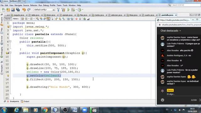Click Next Bookmark icon
Screen dimensions: 201x113
click(60, 19)
